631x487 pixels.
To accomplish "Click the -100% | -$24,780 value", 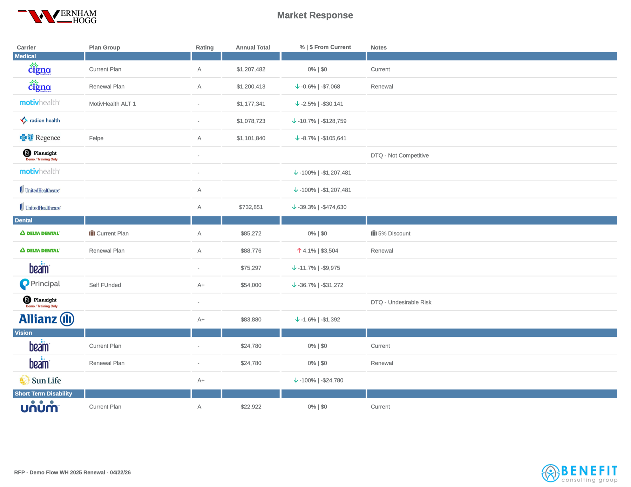I will (x=321, y=380).
